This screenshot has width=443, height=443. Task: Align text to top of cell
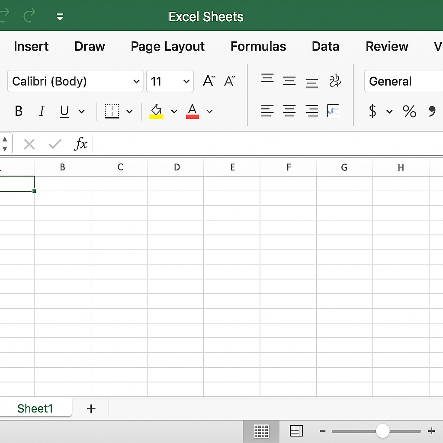[x=267, y=78]
